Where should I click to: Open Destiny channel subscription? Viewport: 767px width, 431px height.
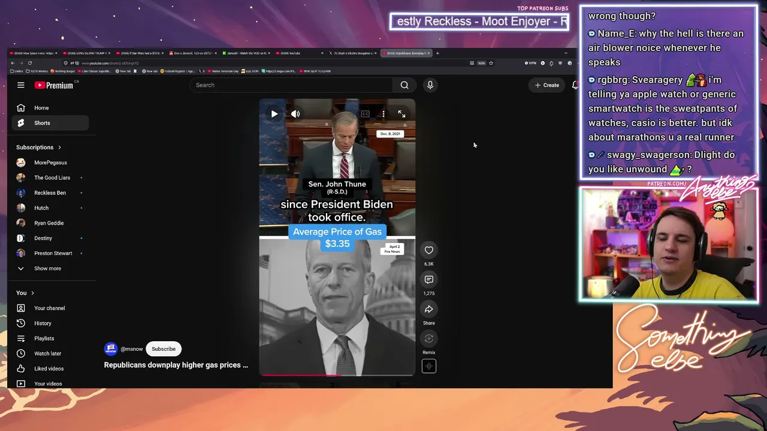pyautogui.click(x=50, y=238)
